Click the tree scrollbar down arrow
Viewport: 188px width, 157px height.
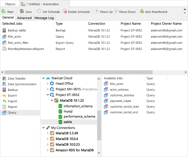[x=99, y=153]
